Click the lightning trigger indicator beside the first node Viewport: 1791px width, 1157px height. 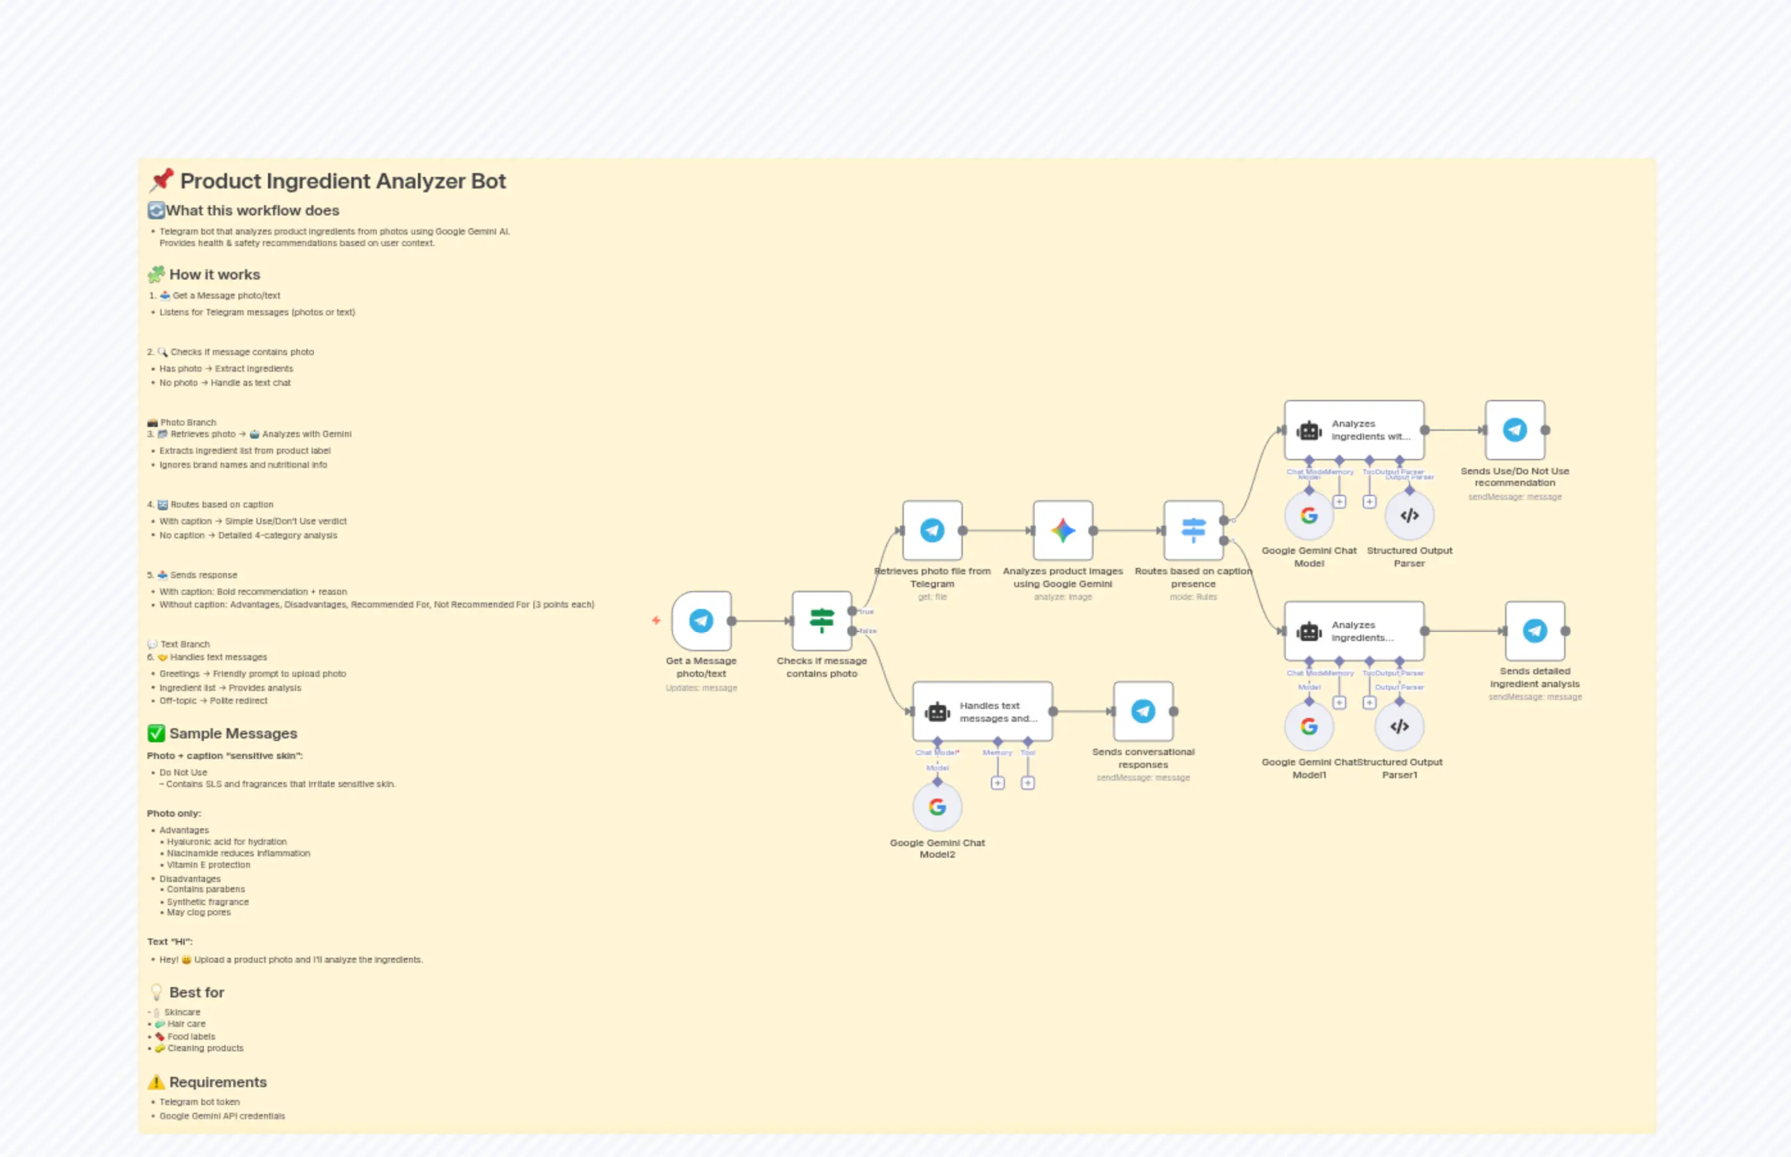(x=655, y=620)
